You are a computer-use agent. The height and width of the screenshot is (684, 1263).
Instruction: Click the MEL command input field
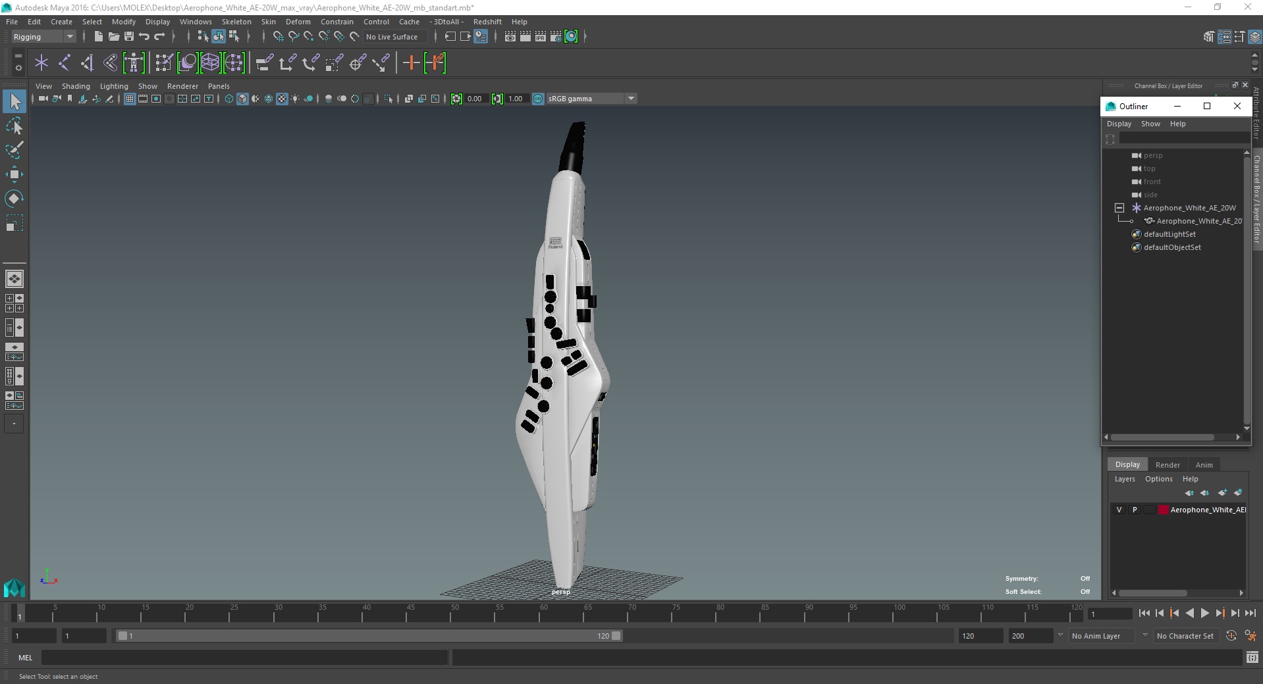[244, 657]
